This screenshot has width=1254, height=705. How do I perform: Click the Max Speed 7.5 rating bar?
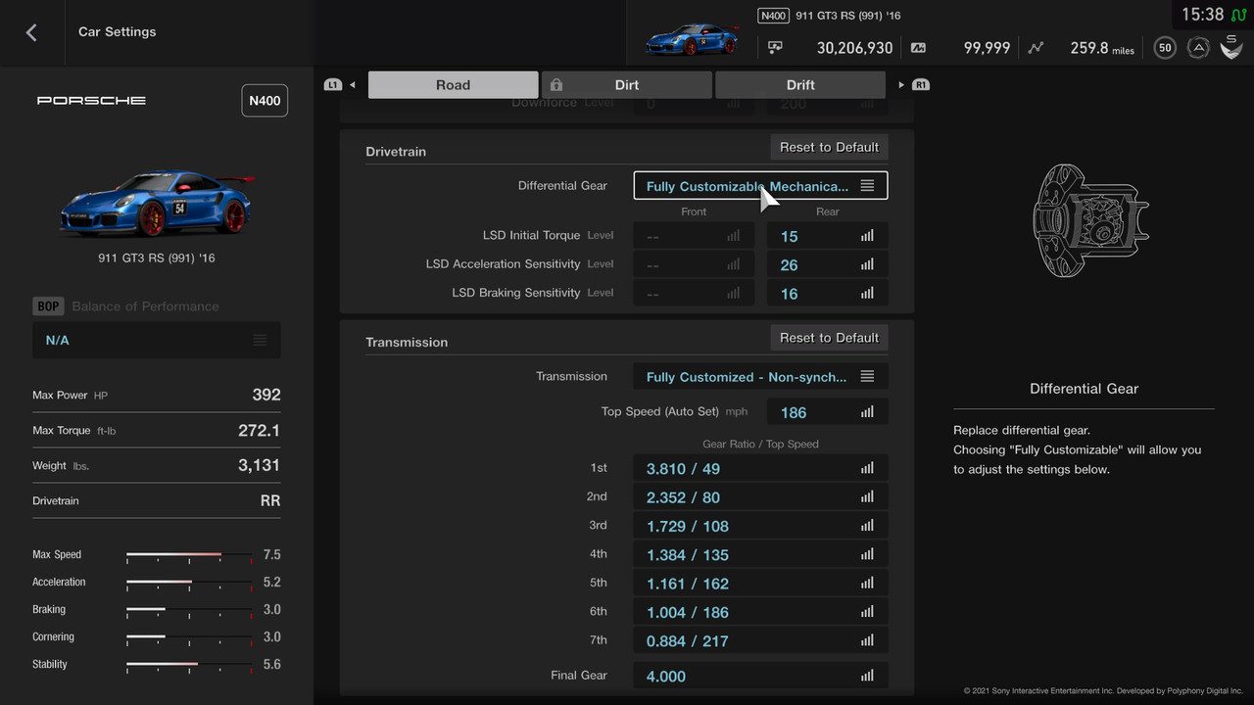[x=189, y=555]
